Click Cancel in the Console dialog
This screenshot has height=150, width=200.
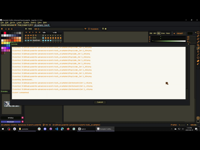point(100,102)
